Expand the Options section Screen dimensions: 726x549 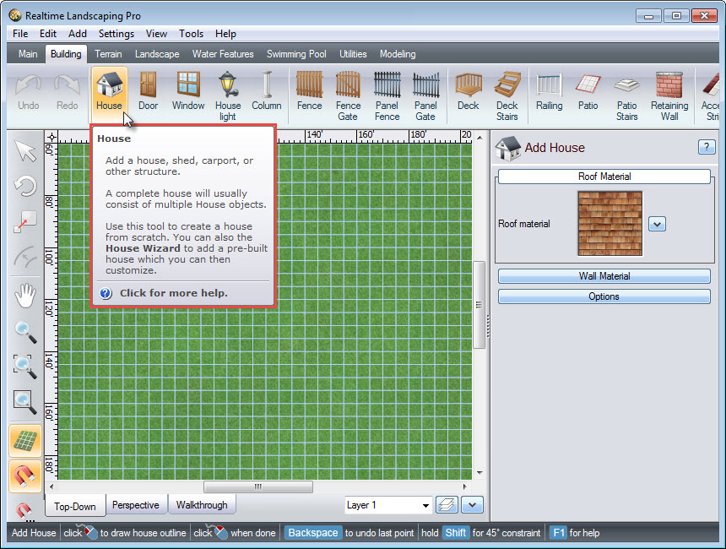coord(604,296)
